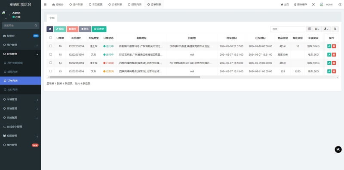Image resolution: width=344 pixels, height=170 pixels.
Task: Click the edit icon for order 15
Action: pyautogui.click(x=329, y=55)
